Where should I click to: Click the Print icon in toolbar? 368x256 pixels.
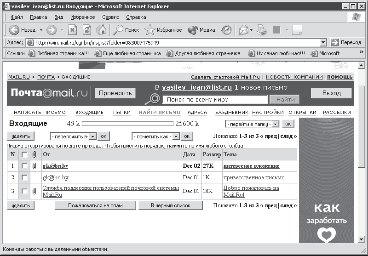(x=261, y=30)
